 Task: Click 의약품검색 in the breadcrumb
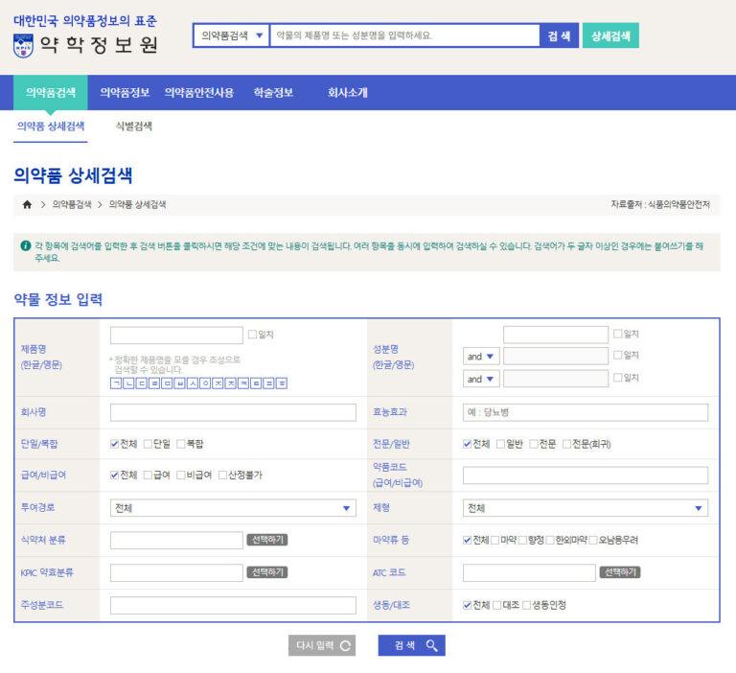tap(72, 204)
